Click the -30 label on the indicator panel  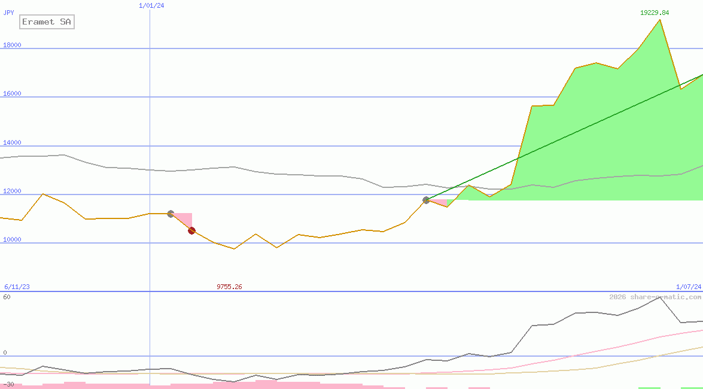point(8,385)
